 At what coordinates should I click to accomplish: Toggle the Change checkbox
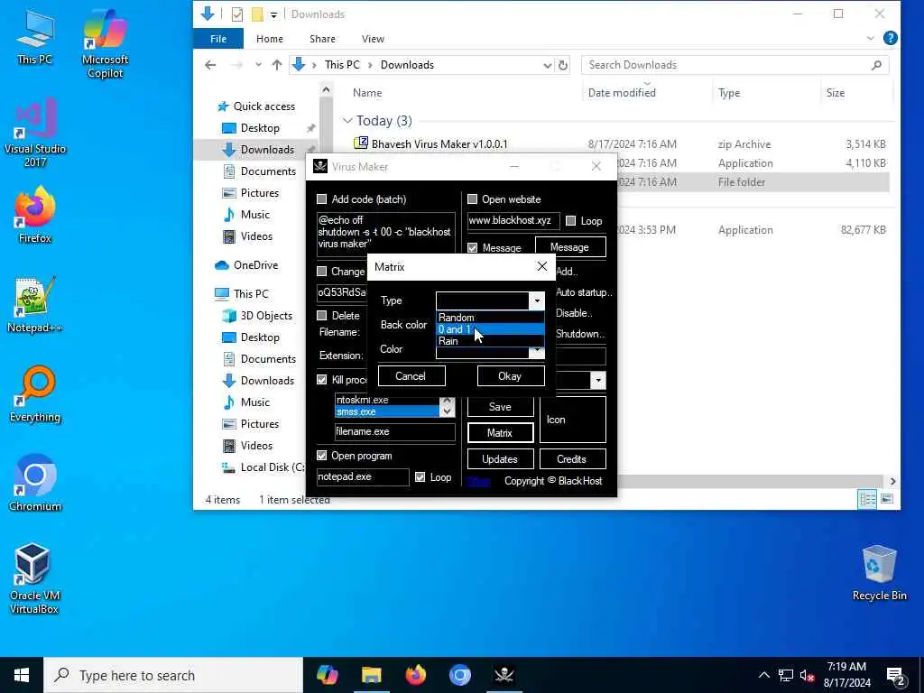pyautogui.click(x=322, y=271)
